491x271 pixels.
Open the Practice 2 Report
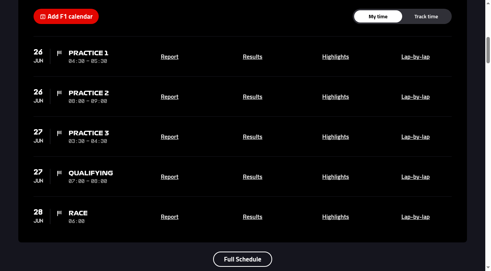(x=170, y=97)
